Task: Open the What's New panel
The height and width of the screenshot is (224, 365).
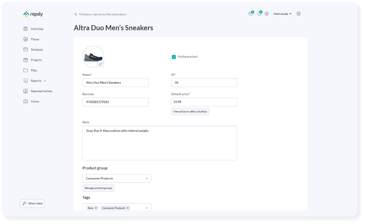Action: coord(32,203)
